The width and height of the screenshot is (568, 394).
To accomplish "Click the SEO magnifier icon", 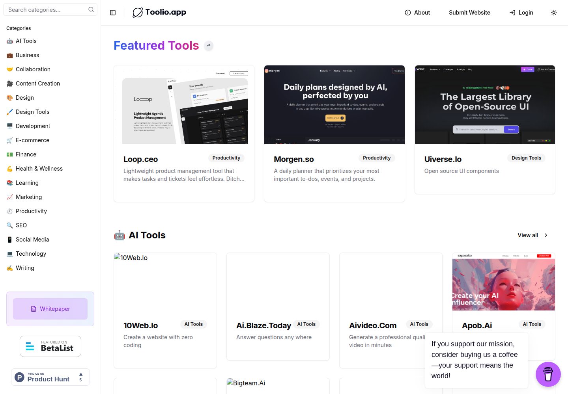I will click(10, 225).
